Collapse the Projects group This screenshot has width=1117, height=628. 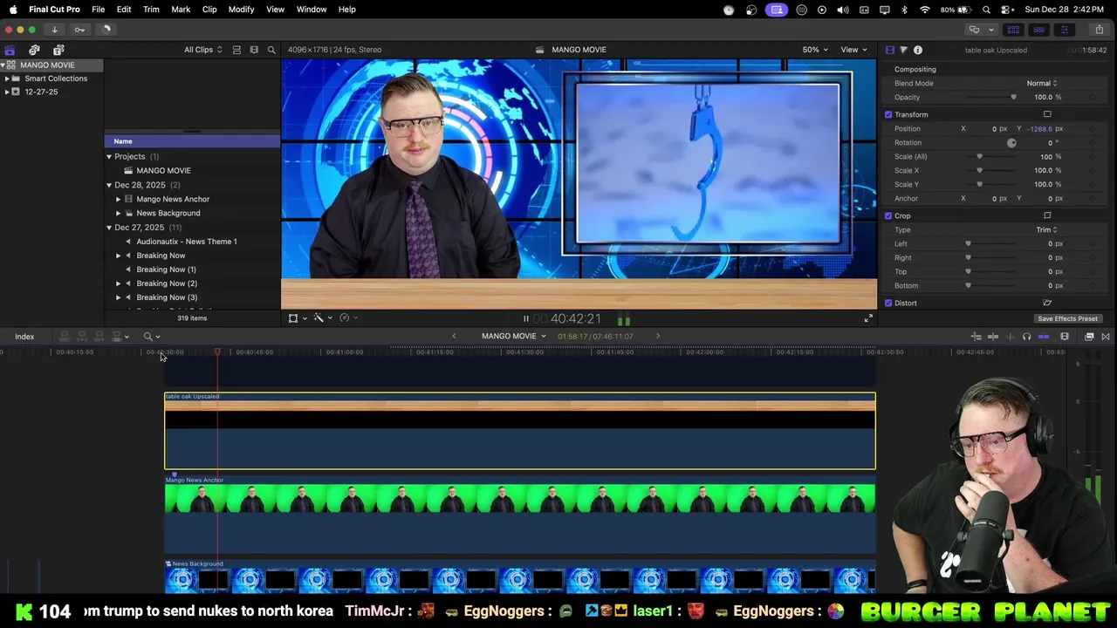click(109, 157)
